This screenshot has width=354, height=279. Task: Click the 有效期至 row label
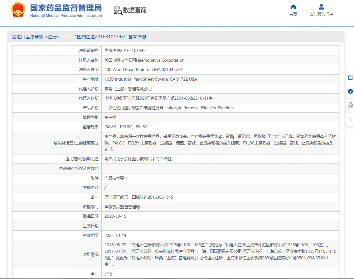click(x=90, y=235)
